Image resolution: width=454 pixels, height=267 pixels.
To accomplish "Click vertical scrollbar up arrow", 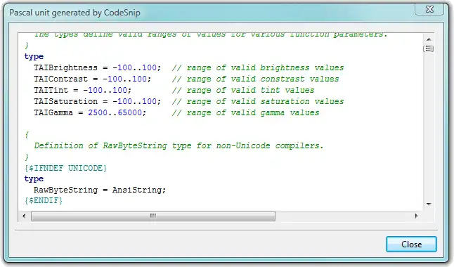I will point(429,39).
